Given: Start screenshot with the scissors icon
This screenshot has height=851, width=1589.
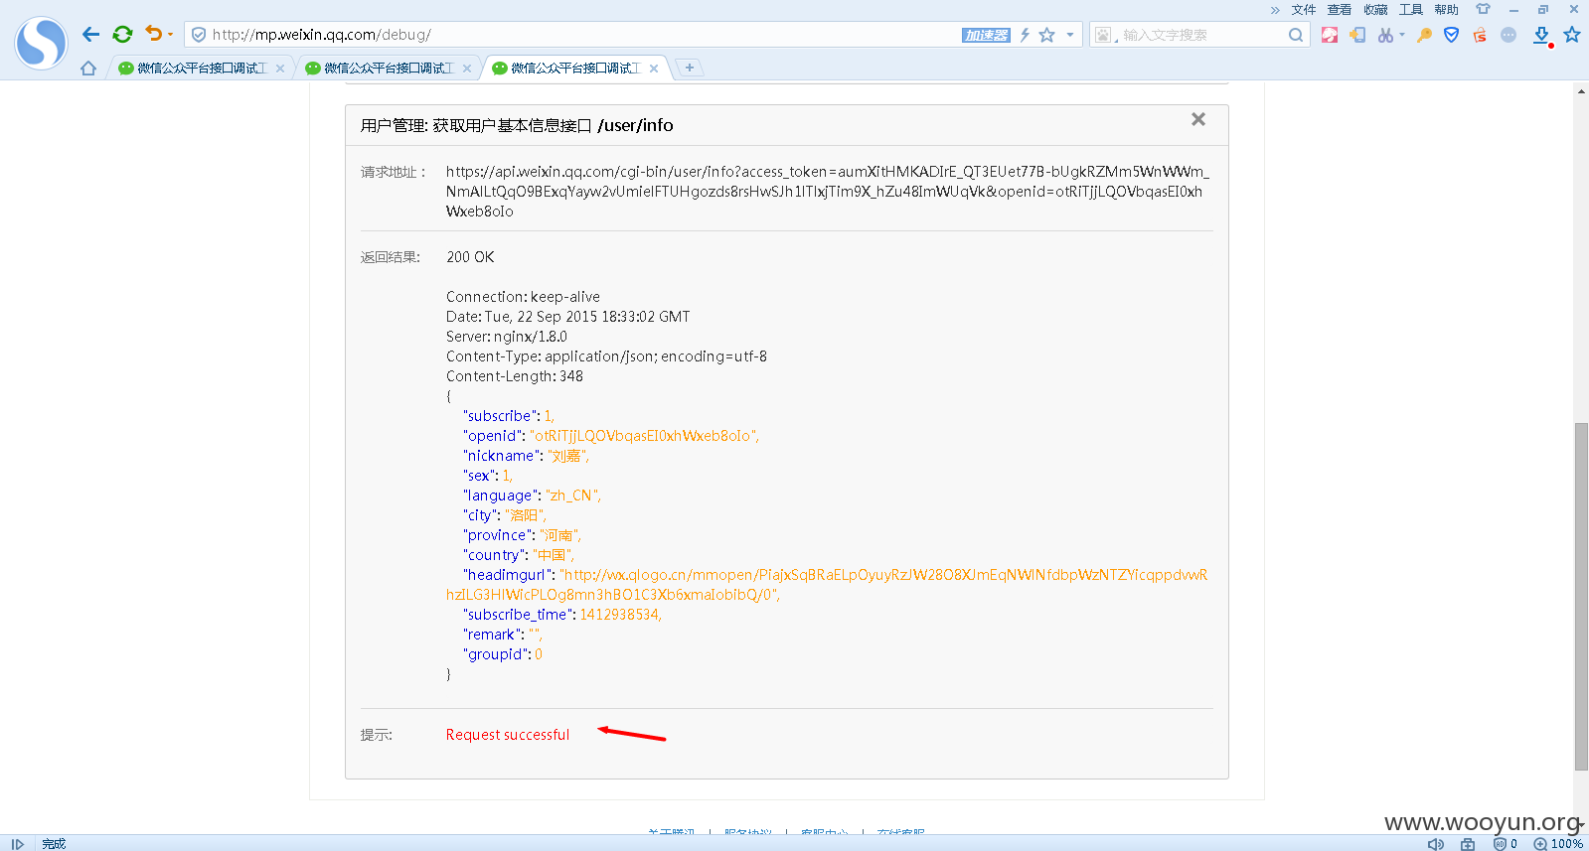Looking at the screenshot, I should [1385, 35].
